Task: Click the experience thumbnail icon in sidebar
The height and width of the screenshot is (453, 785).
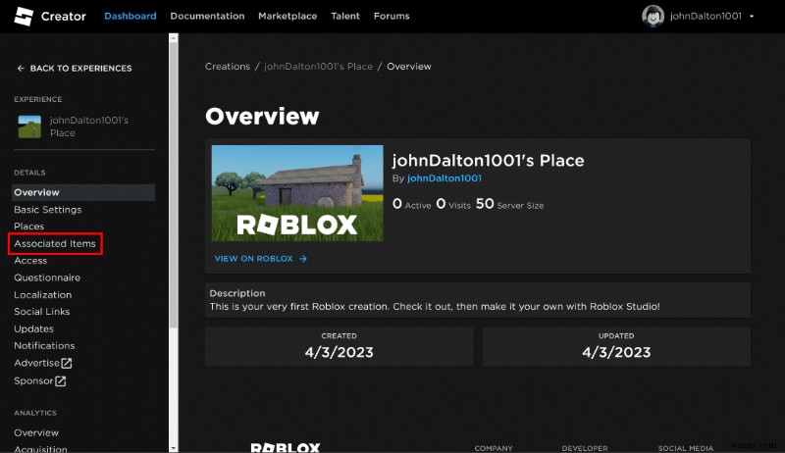Action: click(29, 126)
